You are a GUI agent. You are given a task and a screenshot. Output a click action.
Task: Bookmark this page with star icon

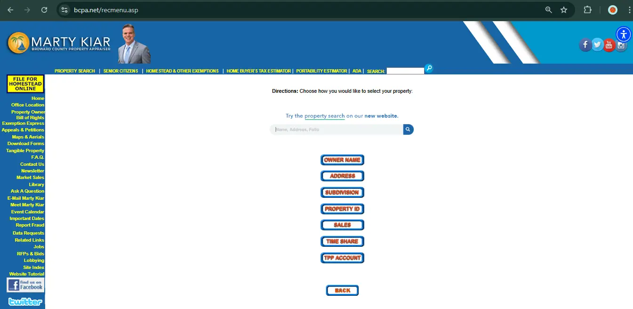[x=564, y=10]
